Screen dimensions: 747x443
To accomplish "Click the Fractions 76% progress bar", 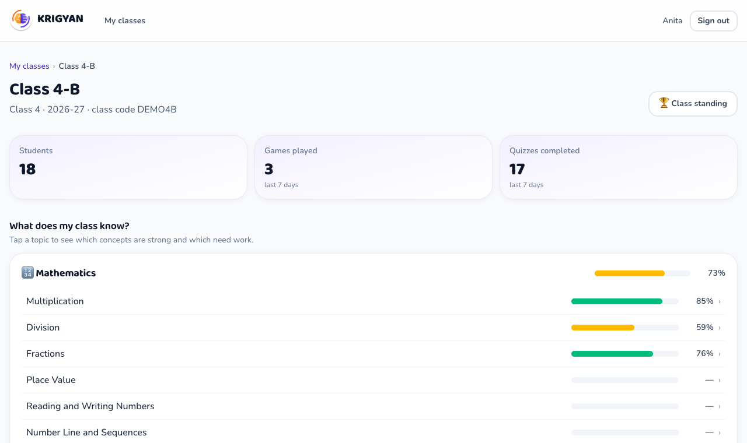I will (625, 354).
